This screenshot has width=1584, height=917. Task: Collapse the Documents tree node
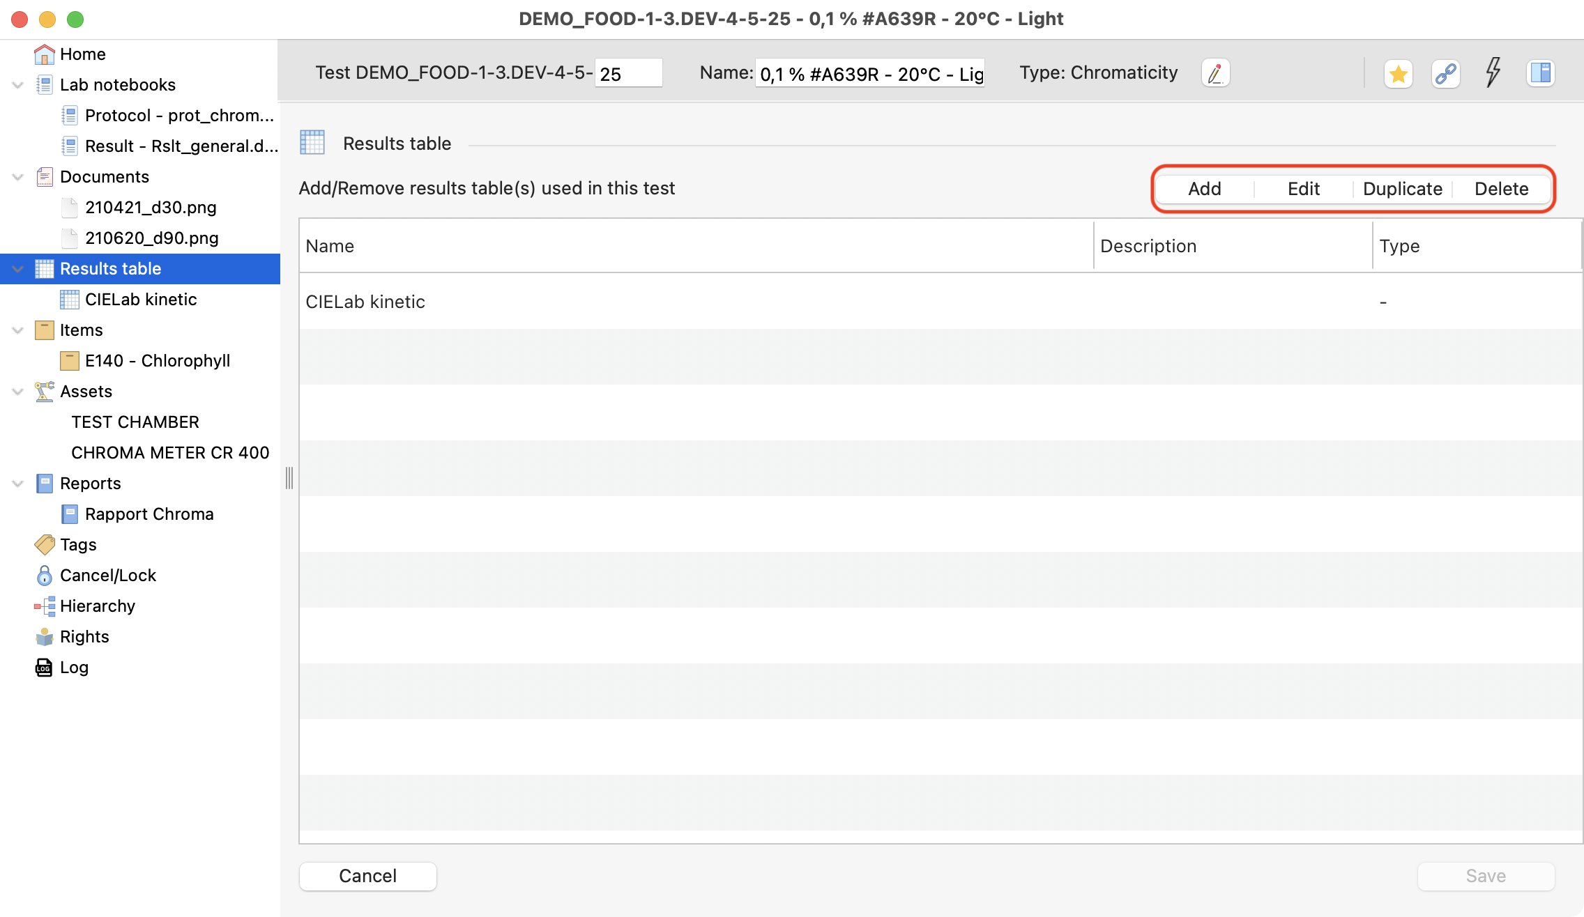pos(18,177)
